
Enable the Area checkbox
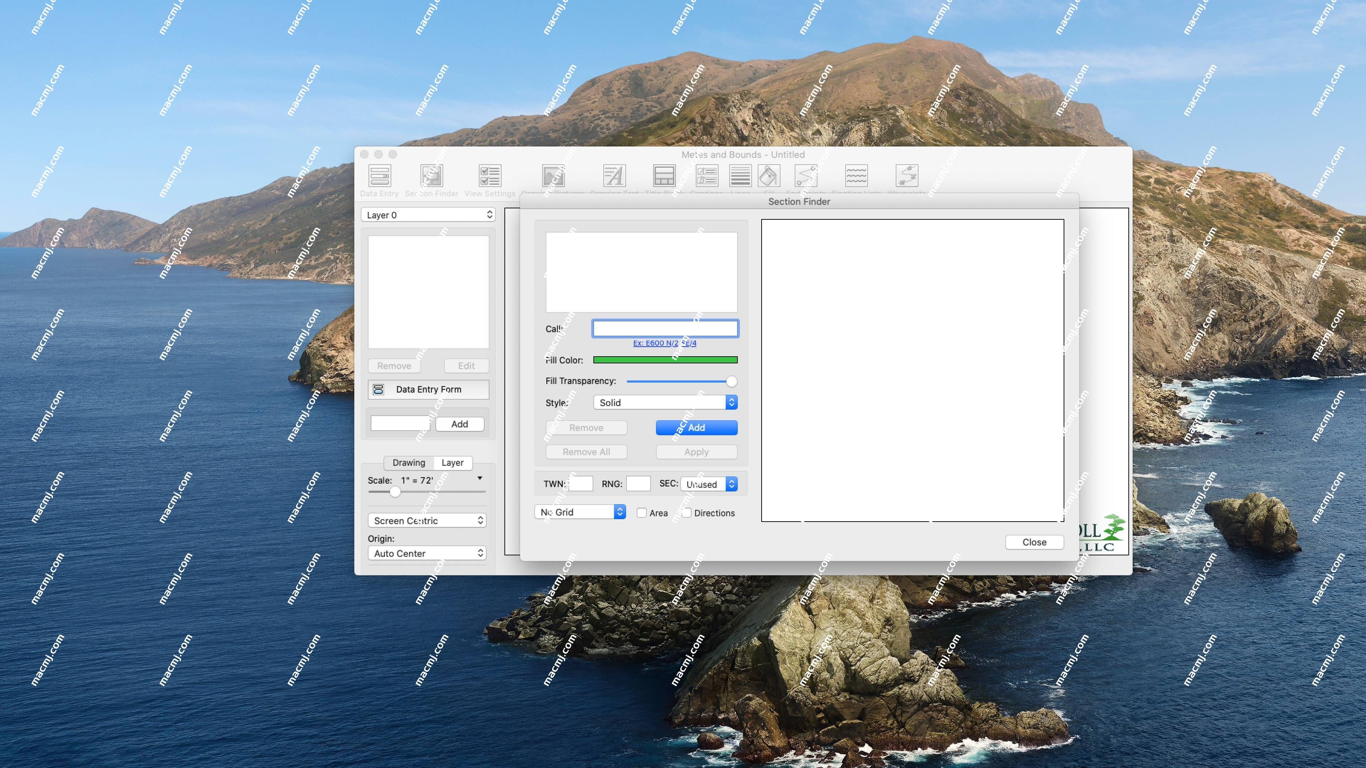coord(642,512)
